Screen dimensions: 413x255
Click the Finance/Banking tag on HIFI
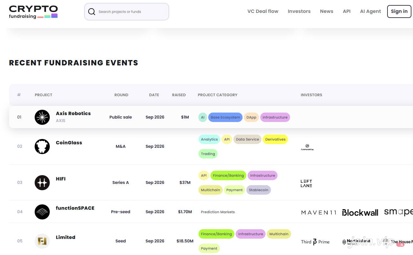(228, 175)
